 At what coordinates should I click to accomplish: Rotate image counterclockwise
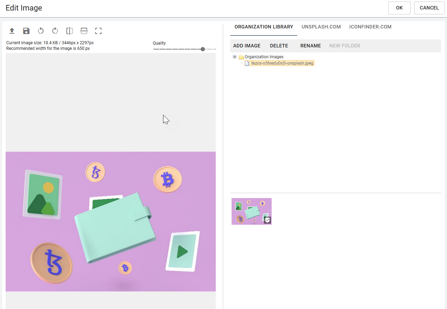pyautogui.click(x=40, y=31)
